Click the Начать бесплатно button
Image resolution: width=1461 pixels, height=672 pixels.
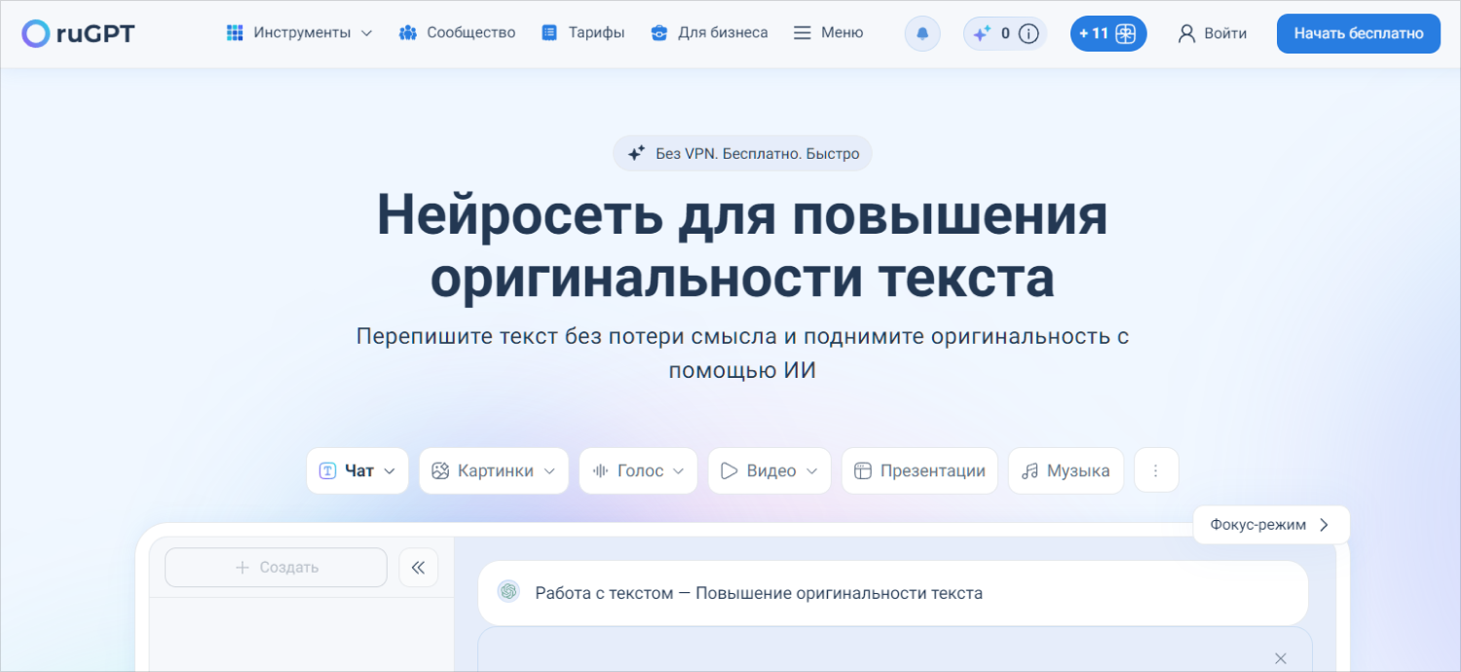(1358, 33)
